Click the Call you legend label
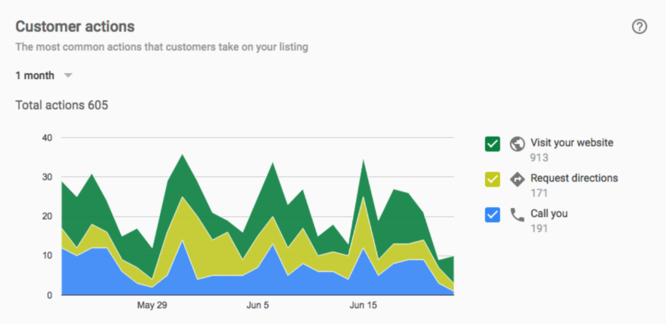The image size is (666, 324). click(549, 213)
